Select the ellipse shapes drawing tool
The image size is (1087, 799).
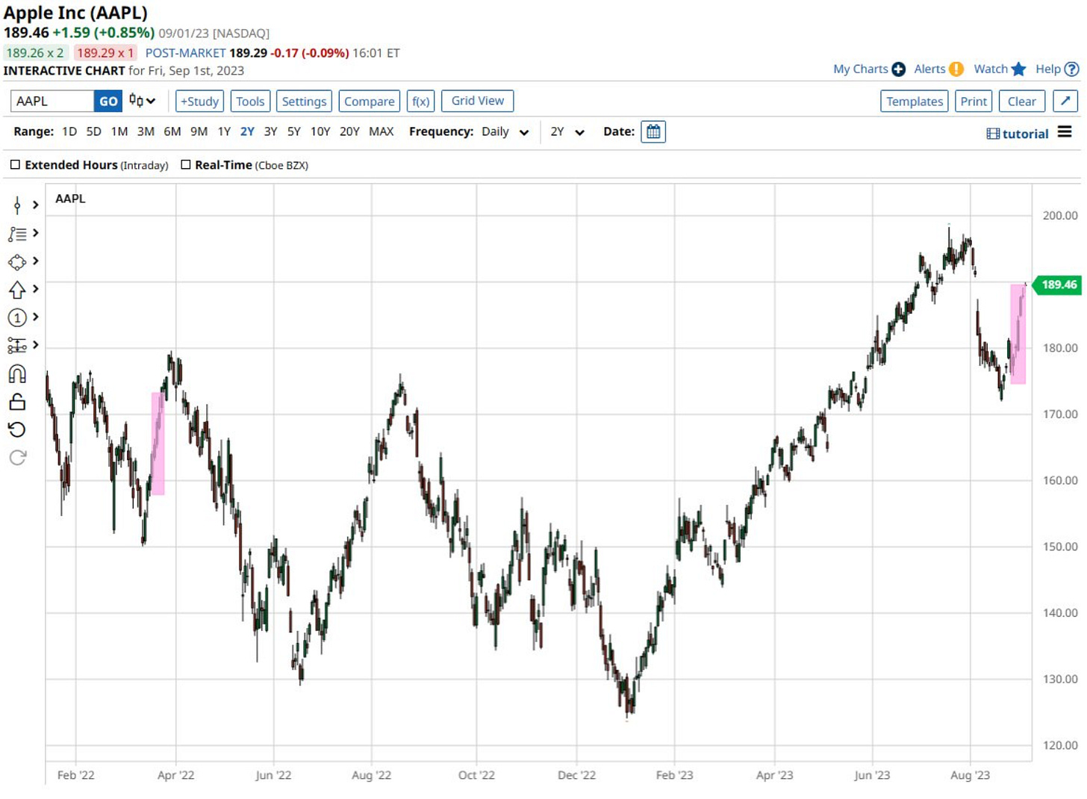click(x=17, y=262)
